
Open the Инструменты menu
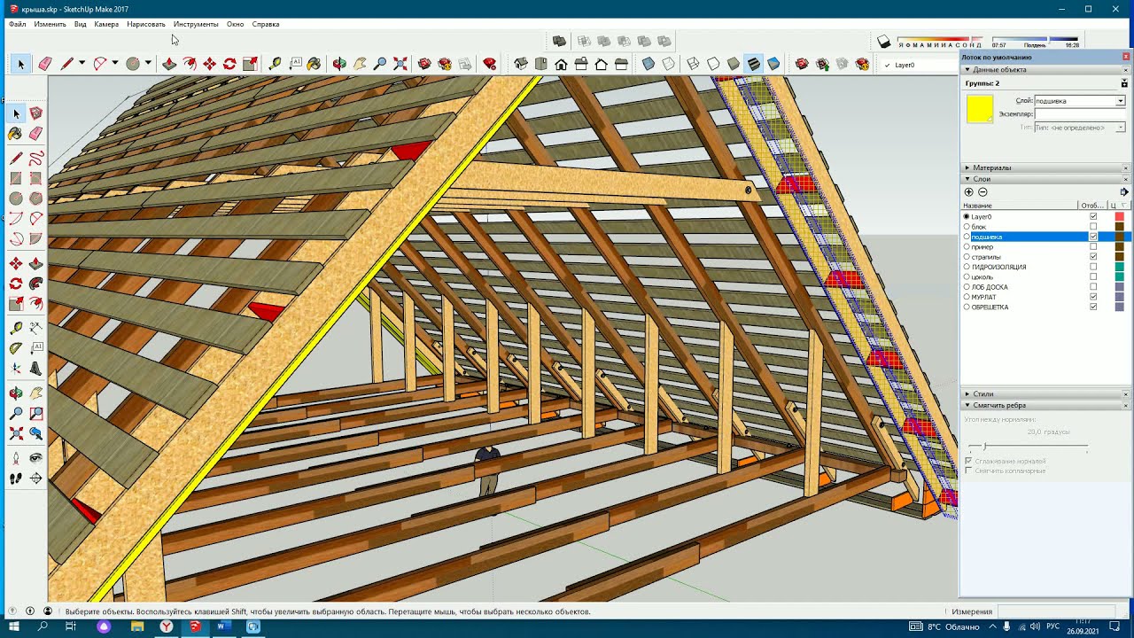tap(196, 24)
